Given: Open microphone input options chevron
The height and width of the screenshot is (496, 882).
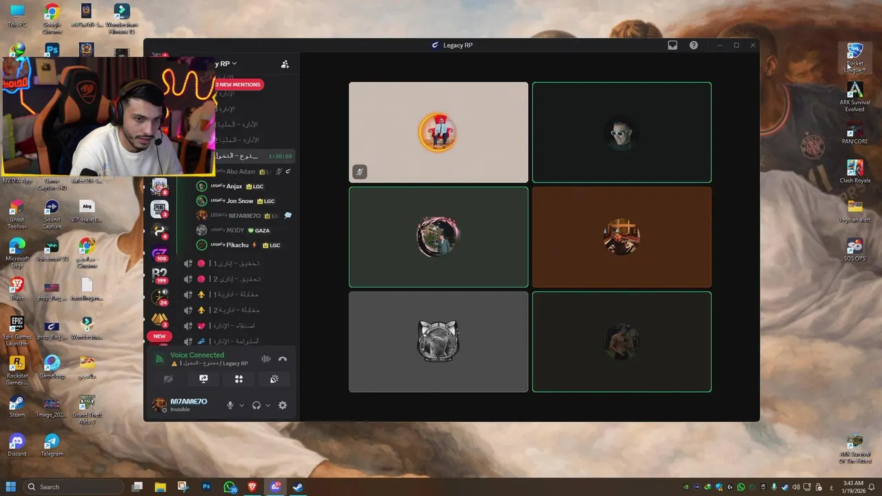Looking at the screenshot, I should [x=241, y=405].
